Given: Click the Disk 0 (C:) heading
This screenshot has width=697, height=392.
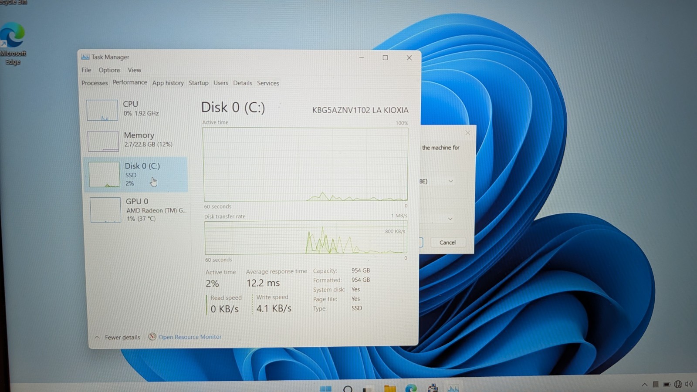Looking at the screenshot, I should coord(233,108).
